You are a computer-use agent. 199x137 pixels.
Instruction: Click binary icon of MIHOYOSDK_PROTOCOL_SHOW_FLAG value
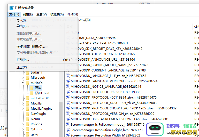point(68,108)
